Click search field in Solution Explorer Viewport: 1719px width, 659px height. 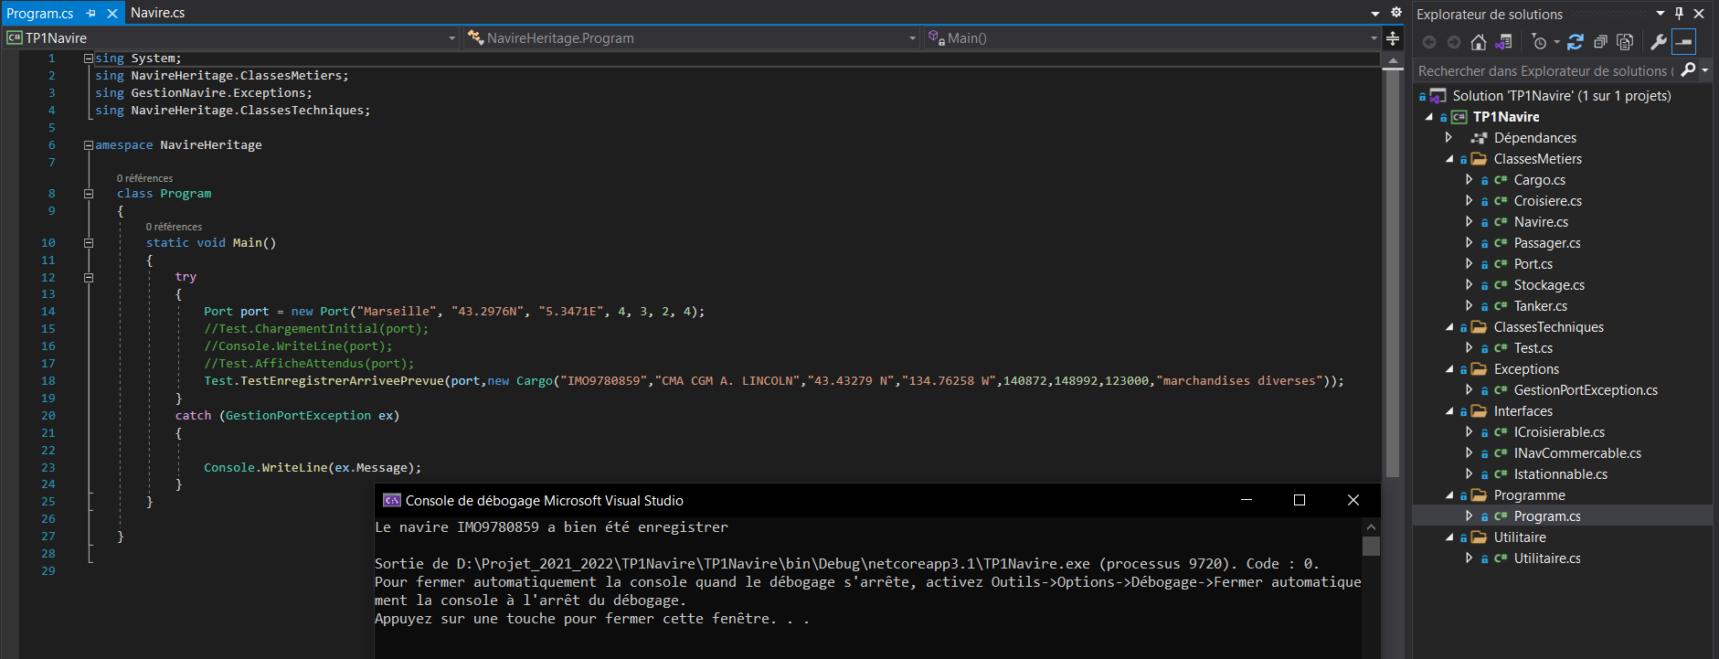coord(1546,70)
